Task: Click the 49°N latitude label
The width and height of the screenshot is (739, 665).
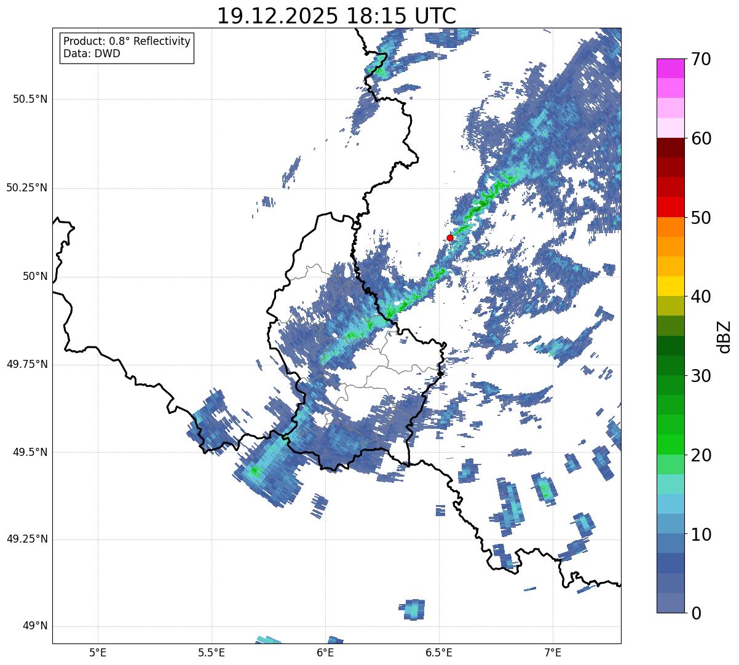Action: pos(35,626)
